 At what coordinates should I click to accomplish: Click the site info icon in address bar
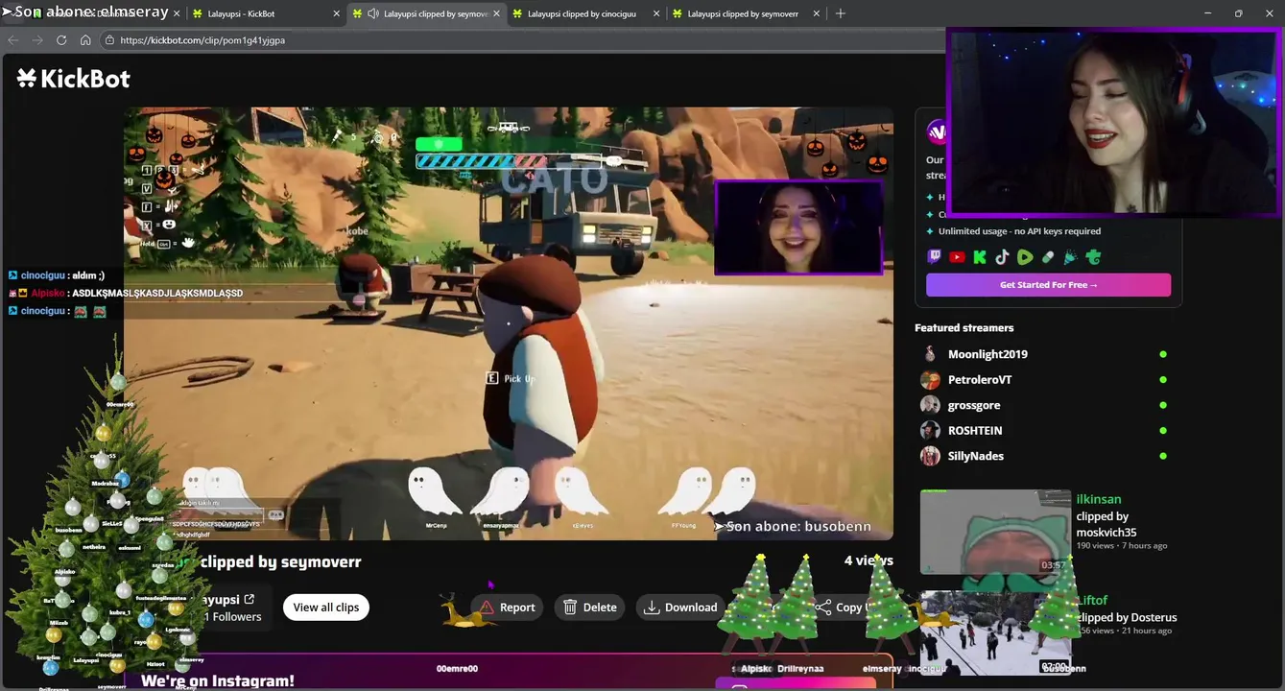[109, 40]
